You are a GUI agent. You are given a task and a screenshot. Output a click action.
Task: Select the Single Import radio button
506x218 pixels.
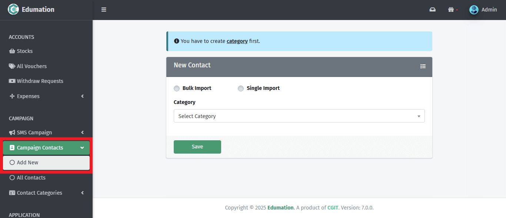click(x=241, y=88)
